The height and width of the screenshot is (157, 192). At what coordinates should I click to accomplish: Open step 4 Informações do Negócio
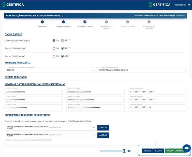pyautogui.click(x=106, y=22)
